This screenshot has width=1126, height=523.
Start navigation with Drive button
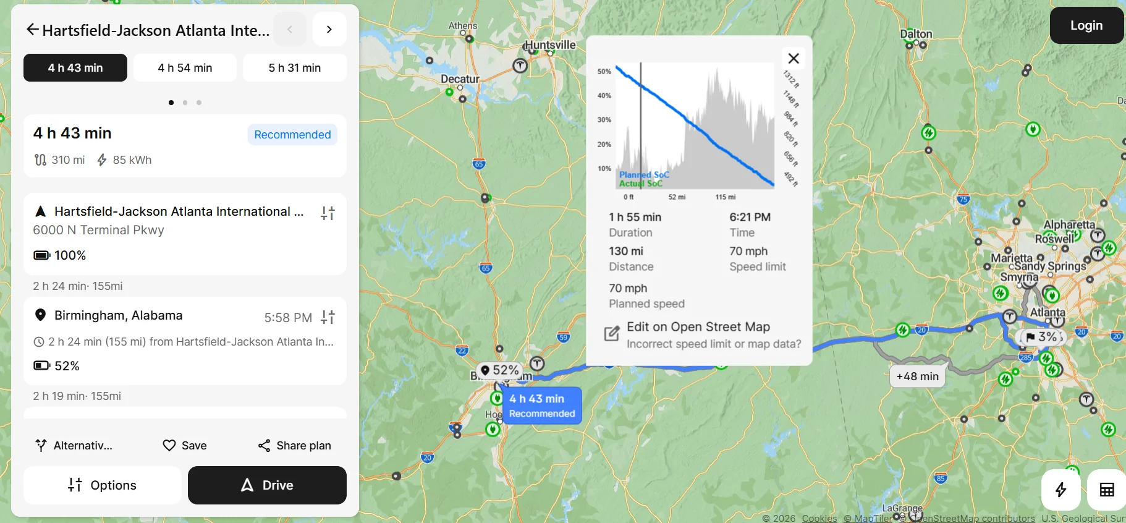pos(267,485)
